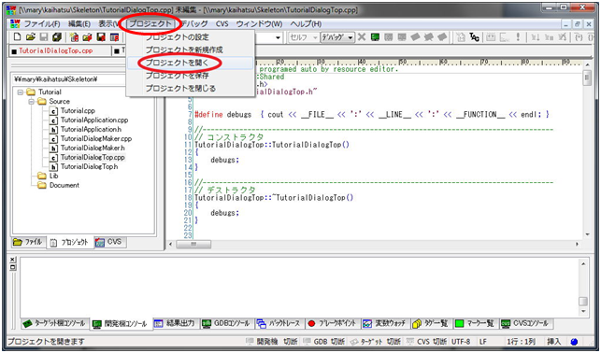Viewport: 601px width, 353px height.
Task: Click the Project settings window icon
Action: click(x=114, y=36)
